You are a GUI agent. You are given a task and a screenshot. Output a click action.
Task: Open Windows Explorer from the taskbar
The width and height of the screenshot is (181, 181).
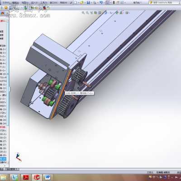coord(3,177)
